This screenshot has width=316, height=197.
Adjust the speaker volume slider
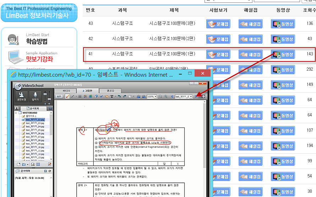pos(49,99)
